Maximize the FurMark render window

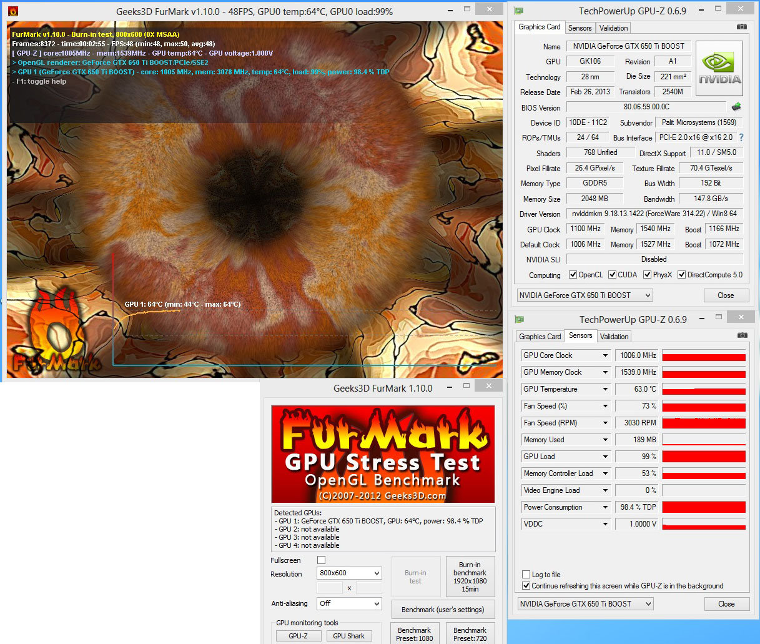tap(466, 9)
